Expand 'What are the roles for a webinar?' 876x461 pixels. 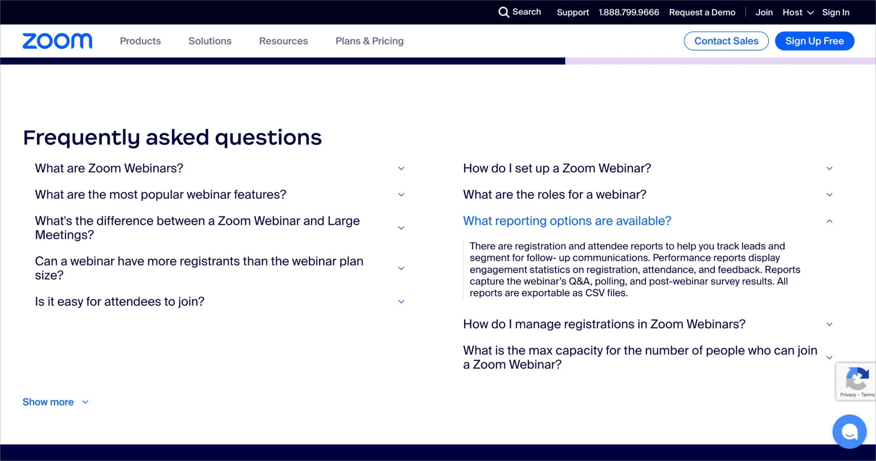coord(829,195)
